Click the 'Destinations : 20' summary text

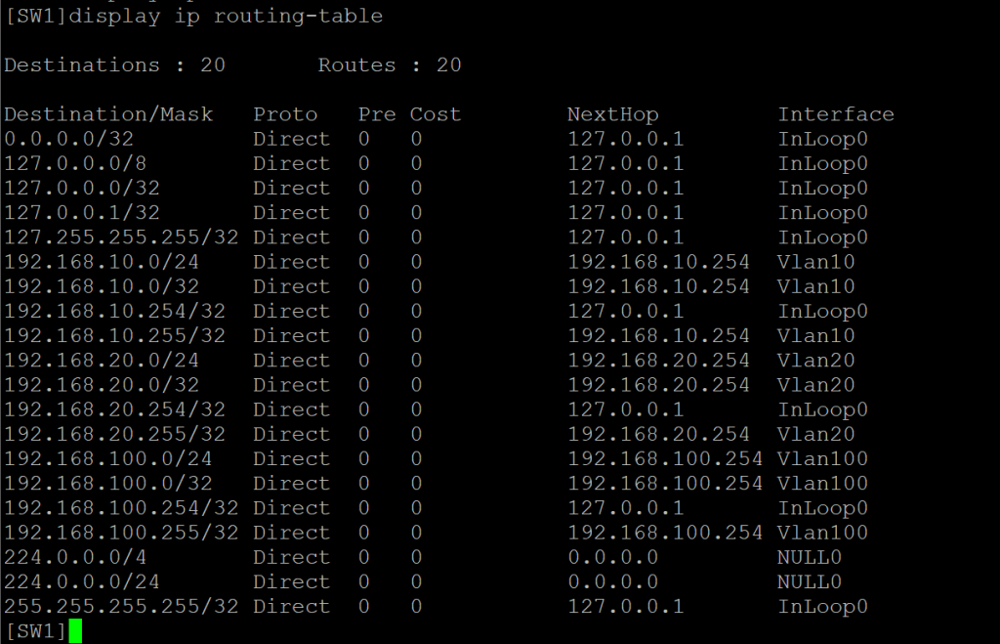(x=114, y=65)
